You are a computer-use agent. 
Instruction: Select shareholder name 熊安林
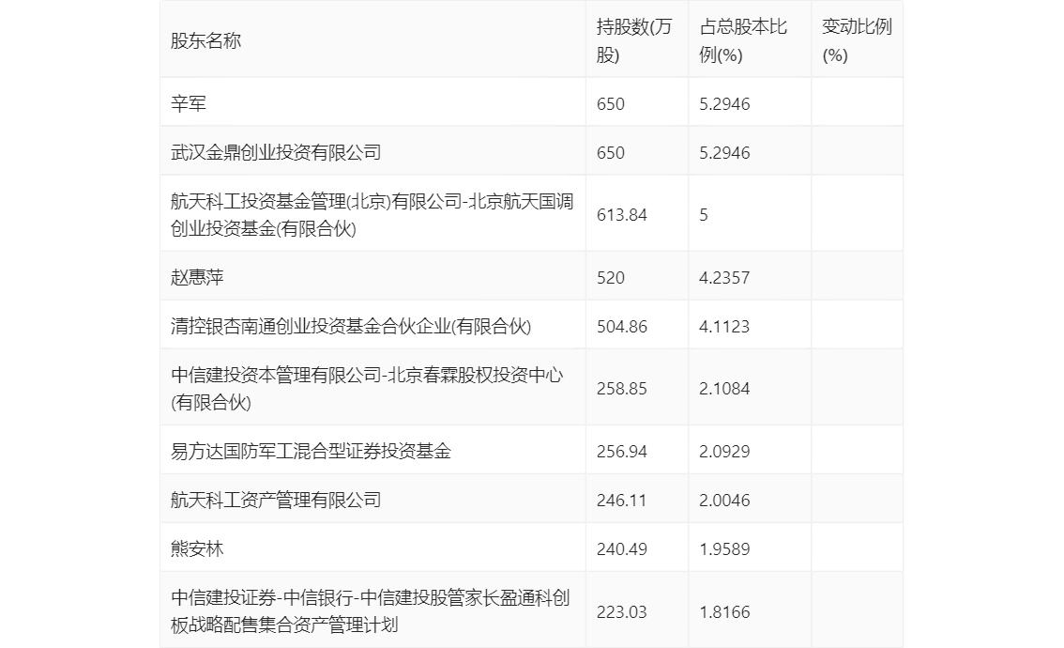point(197,549)
